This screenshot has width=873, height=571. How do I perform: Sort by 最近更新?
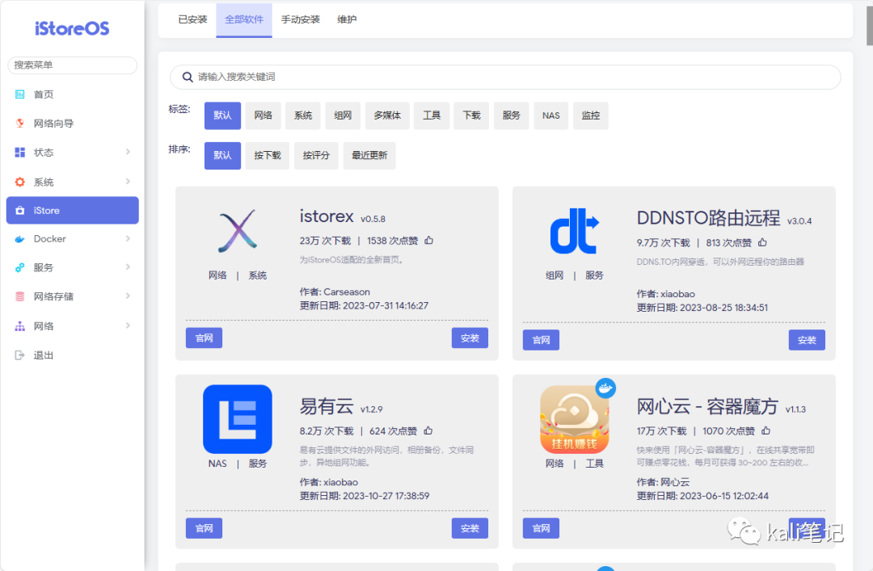coord(369,155)
